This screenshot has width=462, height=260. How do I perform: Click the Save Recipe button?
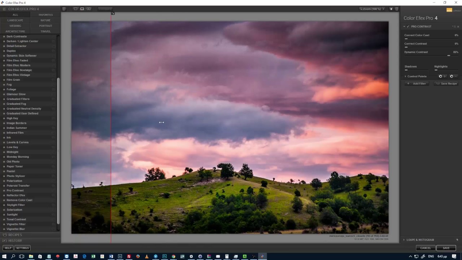[446, 83]
